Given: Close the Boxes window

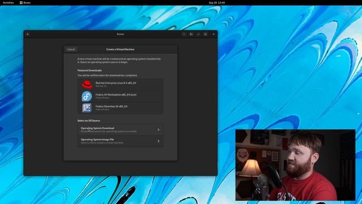Looking at the screenshot, I should click(214, 34).
